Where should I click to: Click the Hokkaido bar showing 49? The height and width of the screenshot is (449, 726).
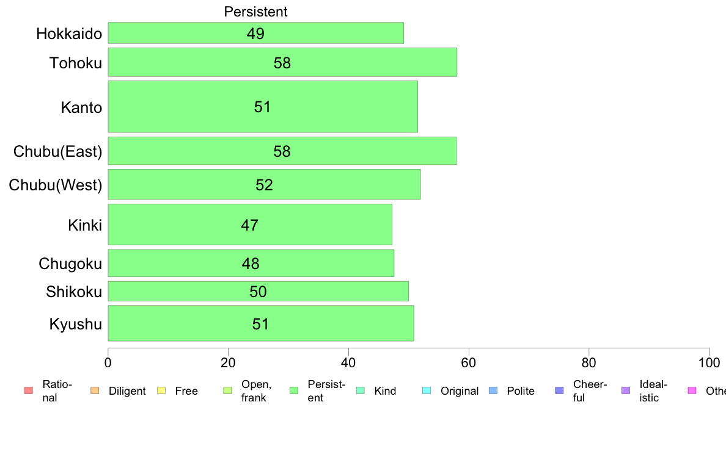pos(255,33)
